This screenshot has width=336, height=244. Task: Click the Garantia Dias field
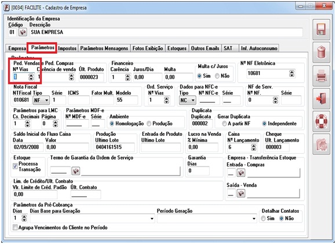coord(198,171)
